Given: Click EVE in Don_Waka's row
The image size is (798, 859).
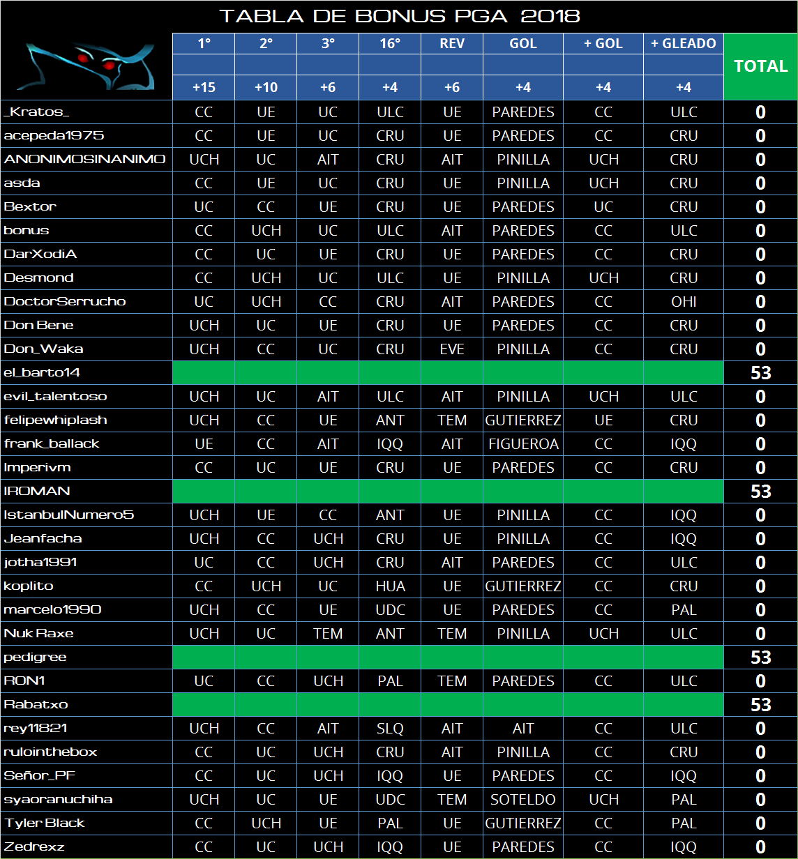Looking at the screenshot, I should [x=452, y=349].
